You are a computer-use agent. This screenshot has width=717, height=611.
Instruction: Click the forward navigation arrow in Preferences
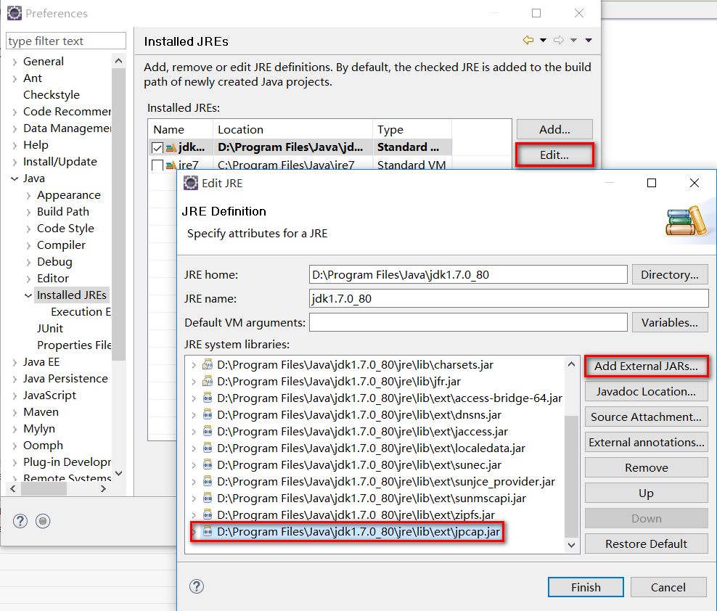(x=559, y=40)
